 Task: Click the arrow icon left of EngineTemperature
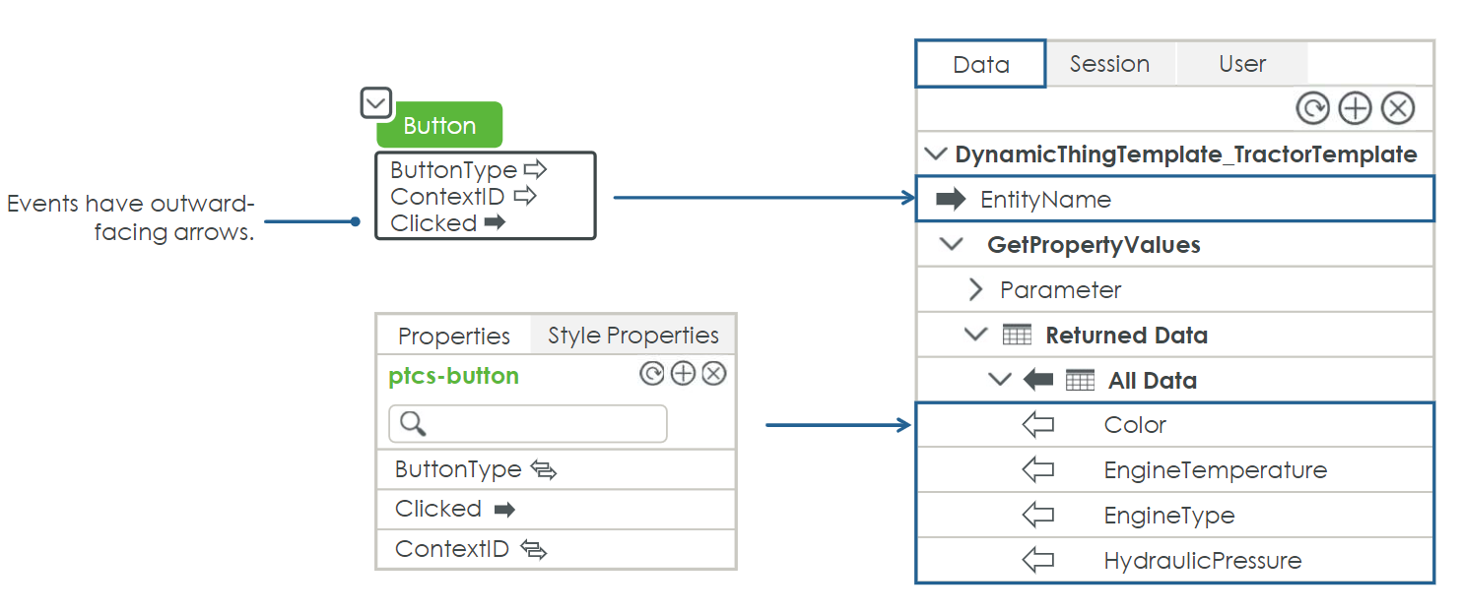pyautogui.click(x=1037, y=470)
